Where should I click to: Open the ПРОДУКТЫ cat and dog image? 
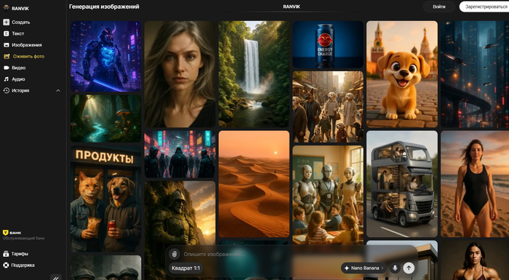click(106, 198)
